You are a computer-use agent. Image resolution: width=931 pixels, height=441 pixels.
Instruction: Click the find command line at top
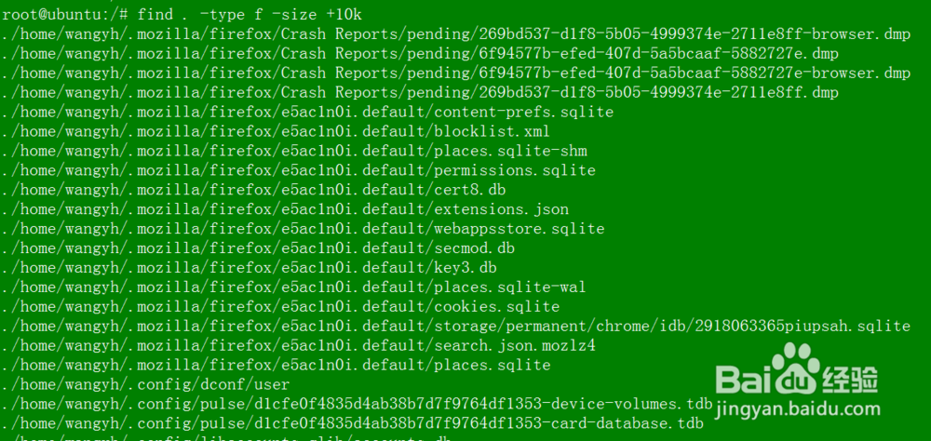point(180,14)
